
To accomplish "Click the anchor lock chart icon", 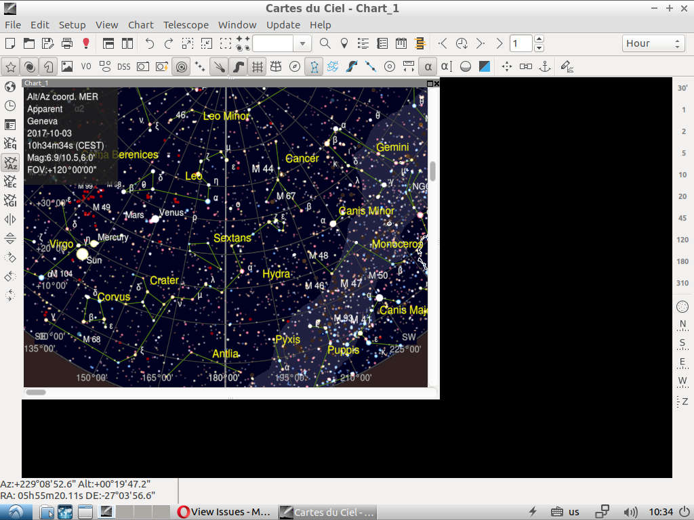I will [x=545, y=67].
